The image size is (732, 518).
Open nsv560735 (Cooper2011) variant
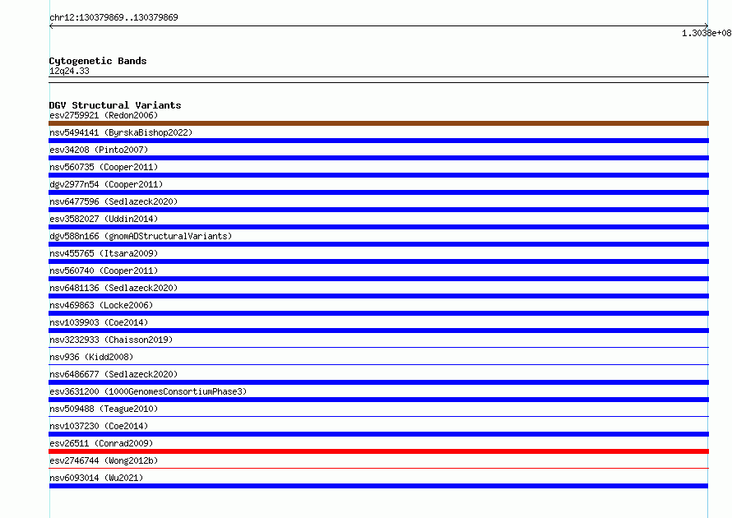coord(104,167)
